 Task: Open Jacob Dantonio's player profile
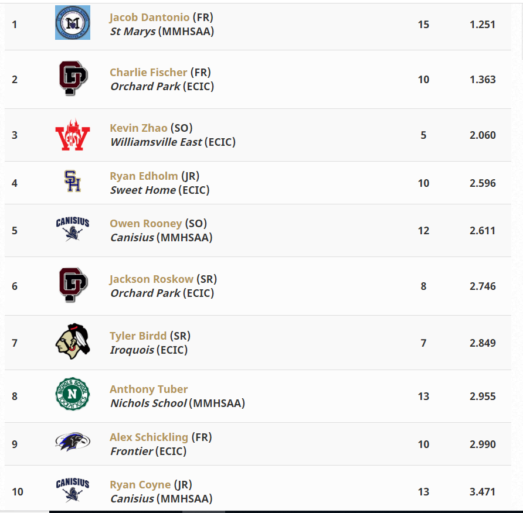point(150,18)
